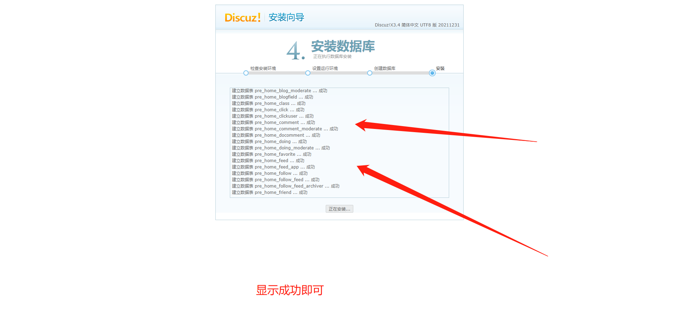The height and width of the screenshot is (331, 679).
Task: Select the pre_home_feed_app log line
Action: tap(273, 167)
